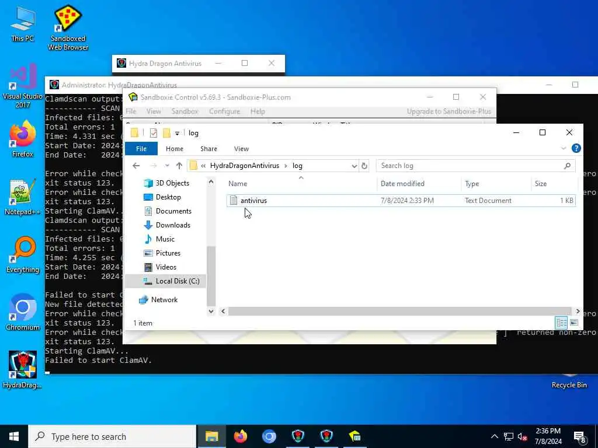This screenshot has height=448, width=598.
Task: Click HydraDragonAntivirus in breadcrumb path
Action: click(x=245, y=166)
